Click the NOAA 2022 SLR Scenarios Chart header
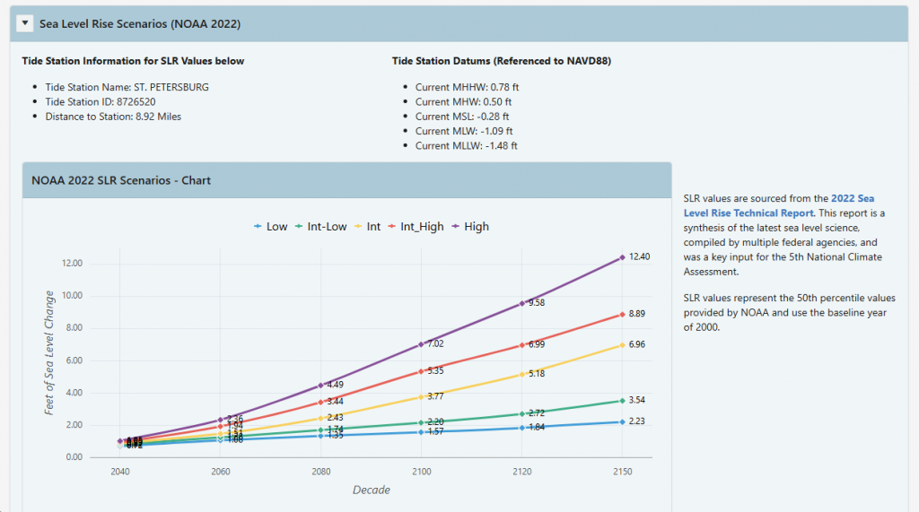The height and width of the screenshot is (512, 919). tap(121, 180)
